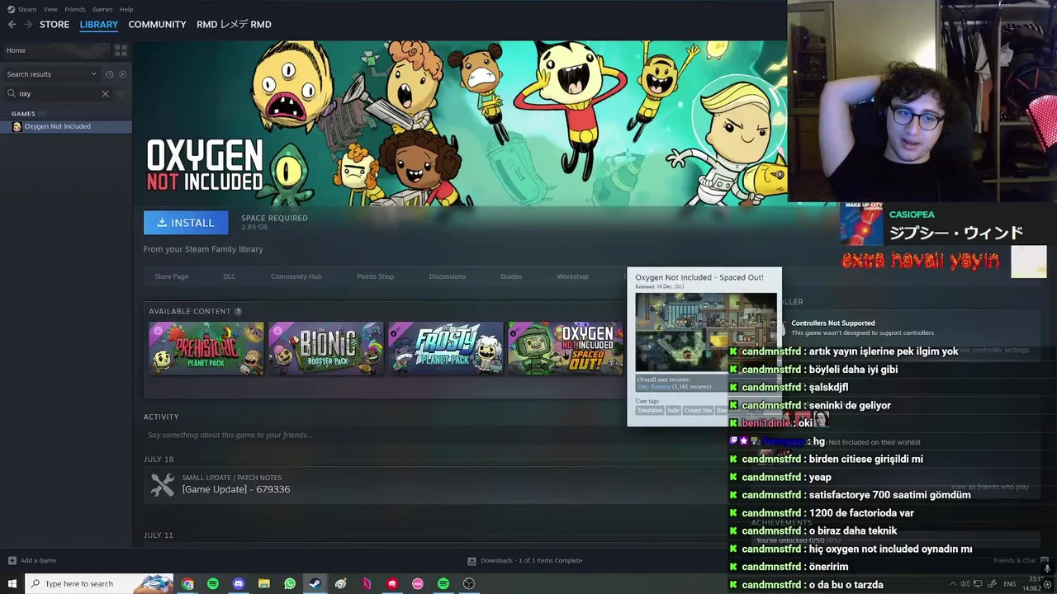1057x594 pixels.
Task: Click the Windows taskbar search box
Action: tap(99, 583)
